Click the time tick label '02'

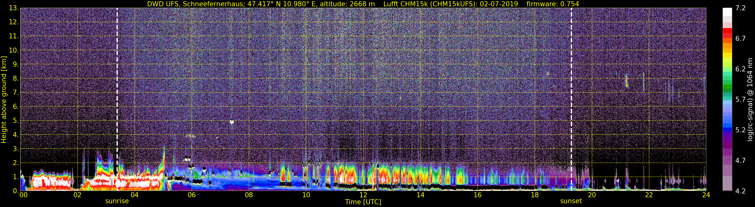[77, 195]
